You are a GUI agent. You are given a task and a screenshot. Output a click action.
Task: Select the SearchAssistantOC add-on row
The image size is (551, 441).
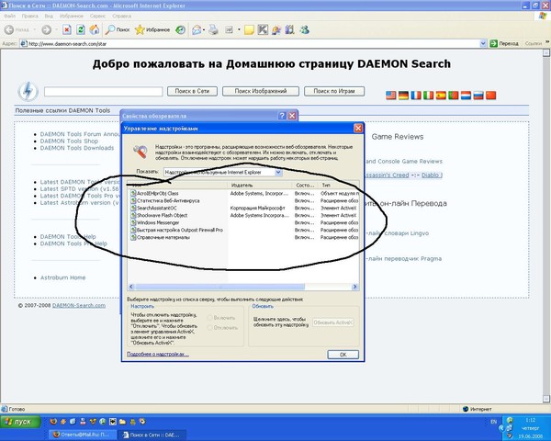point(244,208)
